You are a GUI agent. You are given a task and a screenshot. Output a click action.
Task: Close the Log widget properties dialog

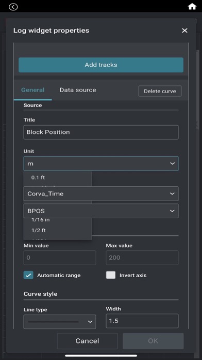click(x=184, y=31)
